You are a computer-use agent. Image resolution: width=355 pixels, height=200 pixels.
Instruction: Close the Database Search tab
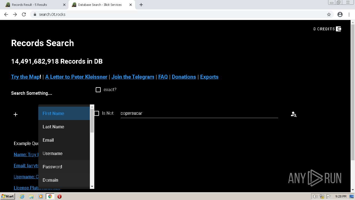click(131, 5)
